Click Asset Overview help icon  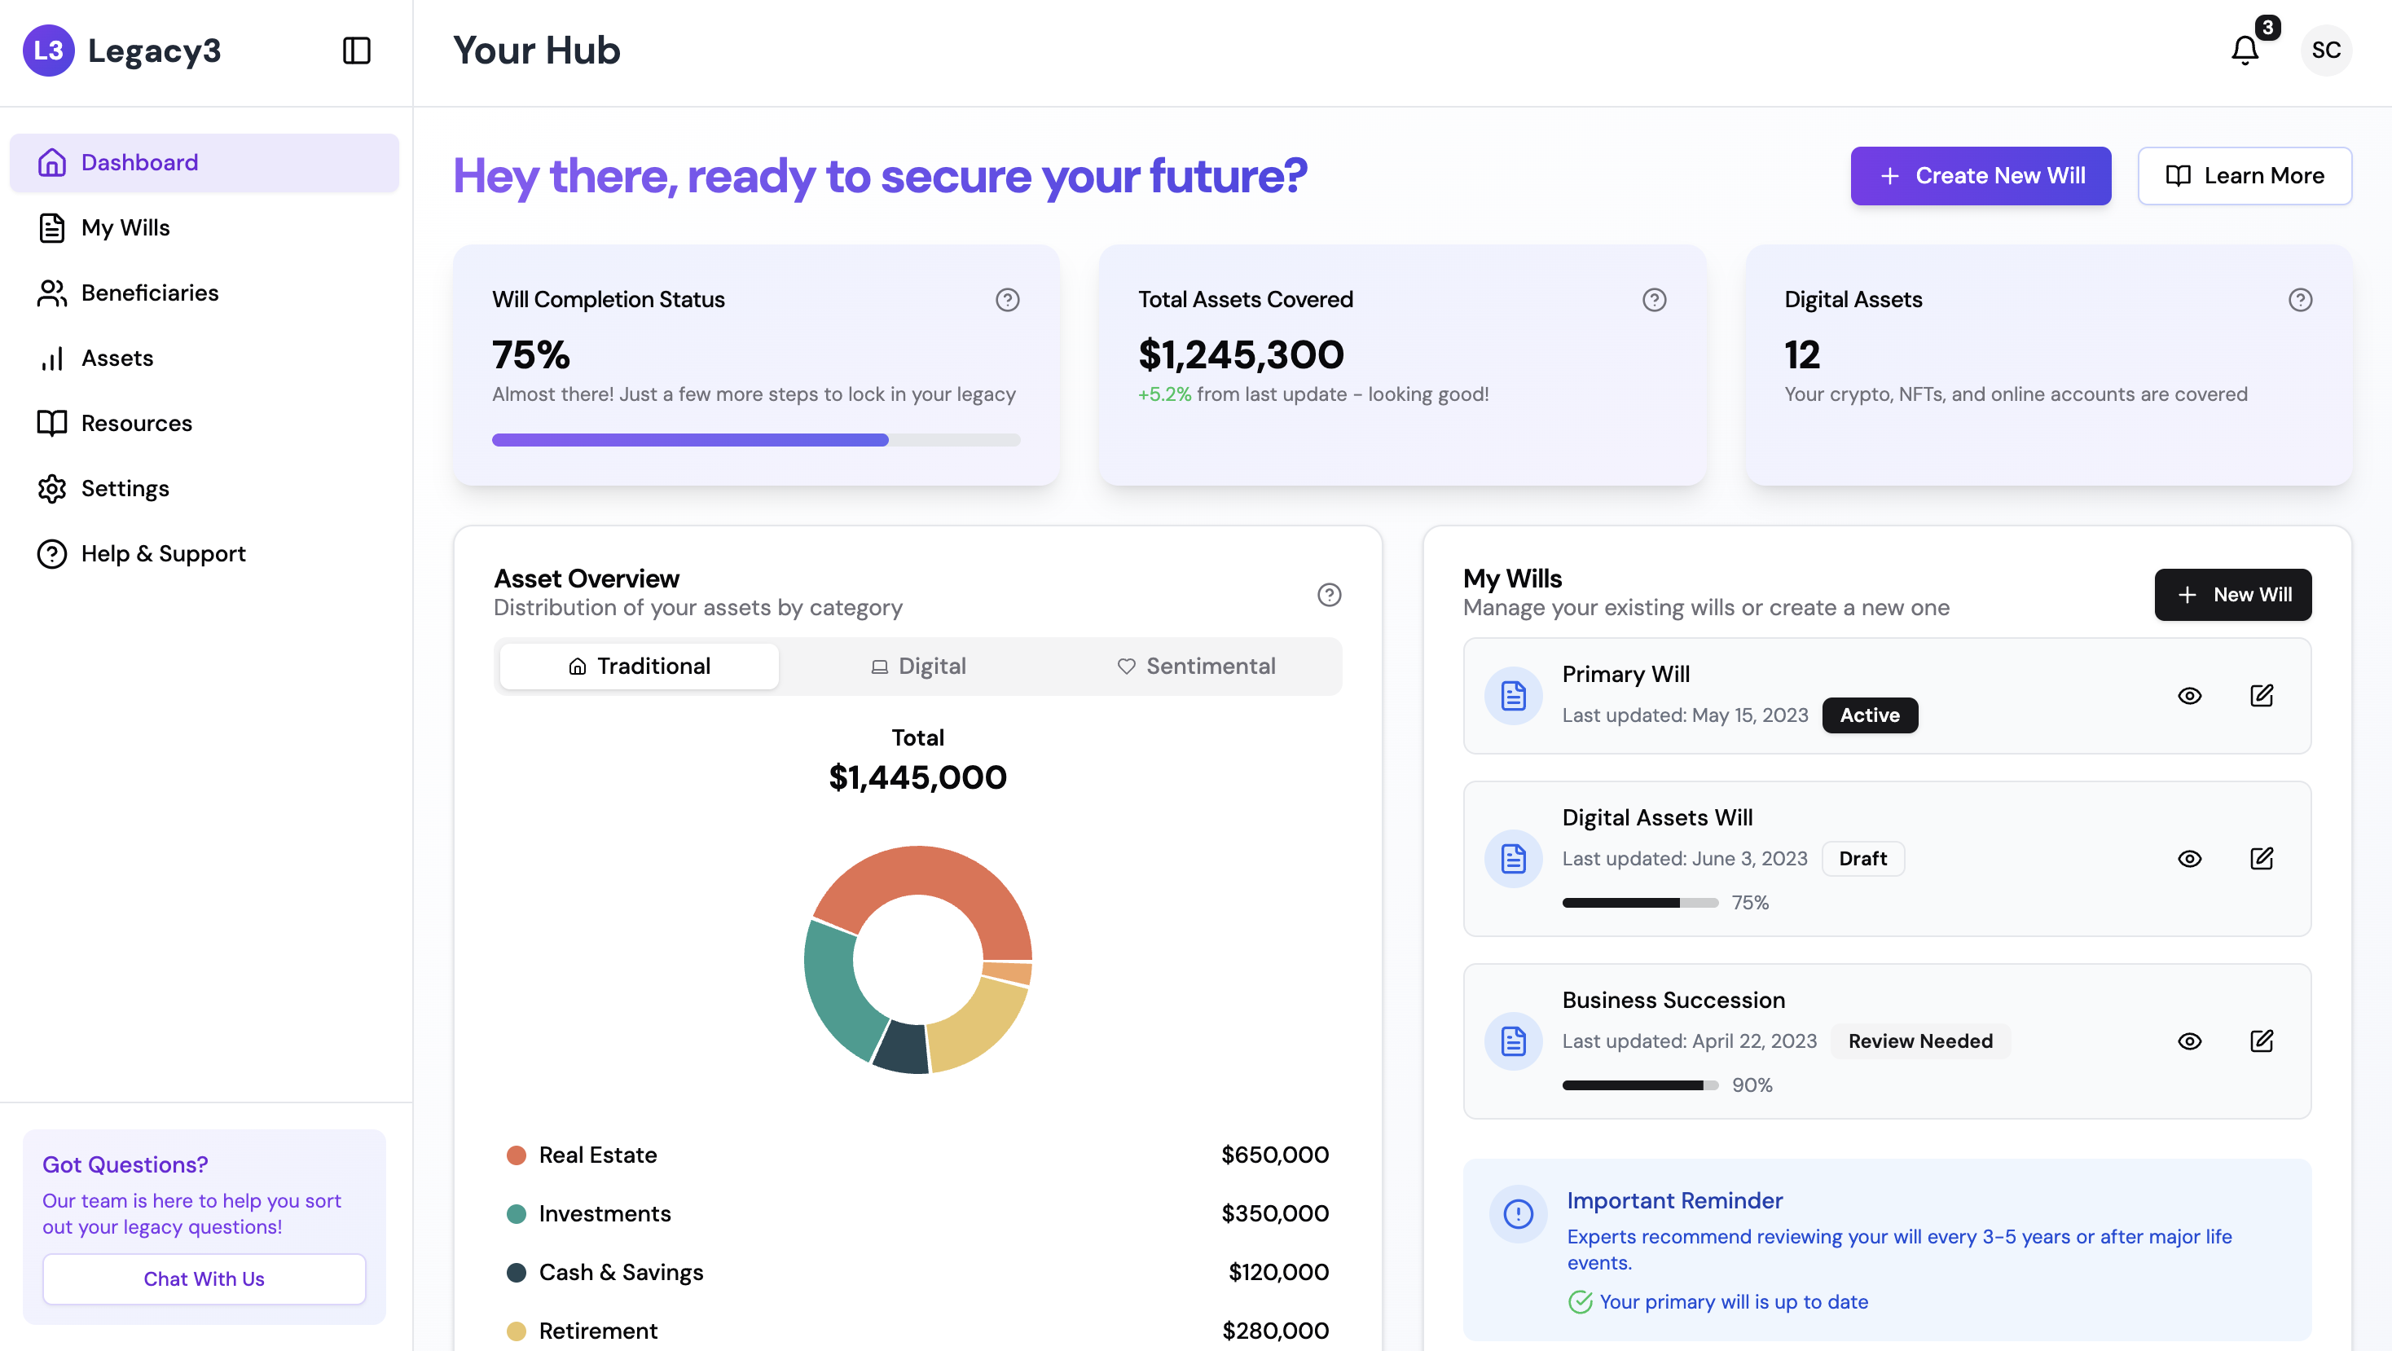point(1329,594)
